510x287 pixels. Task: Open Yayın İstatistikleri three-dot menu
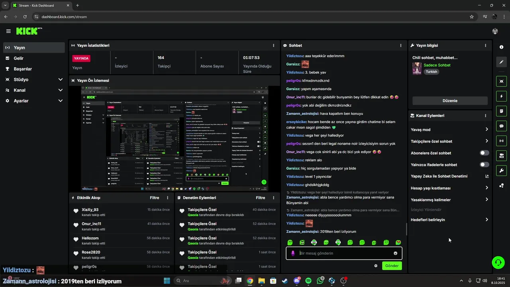point(273,45)
